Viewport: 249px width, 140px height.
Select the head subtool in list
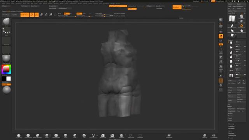(x=231, y=43)
